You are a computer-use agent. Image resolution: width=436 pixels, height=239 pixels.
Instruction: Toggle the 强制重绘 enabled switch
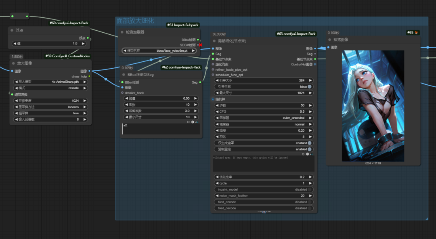310,149
